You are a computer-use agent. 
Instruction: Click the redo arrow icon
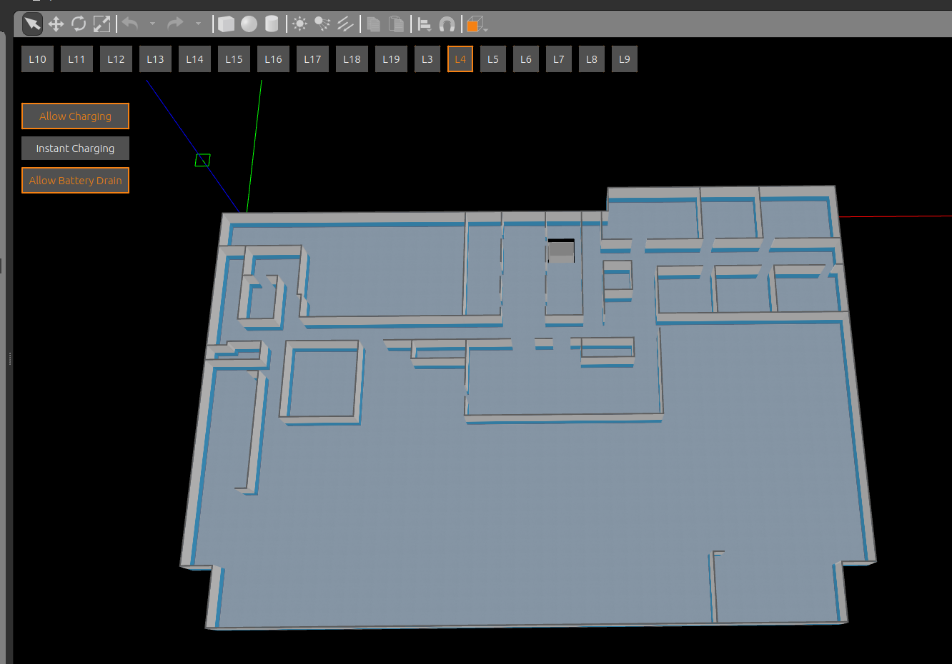pos(175,24)
